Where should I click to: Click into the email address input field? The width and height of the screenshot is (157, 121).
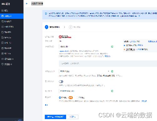coord(84,91)
